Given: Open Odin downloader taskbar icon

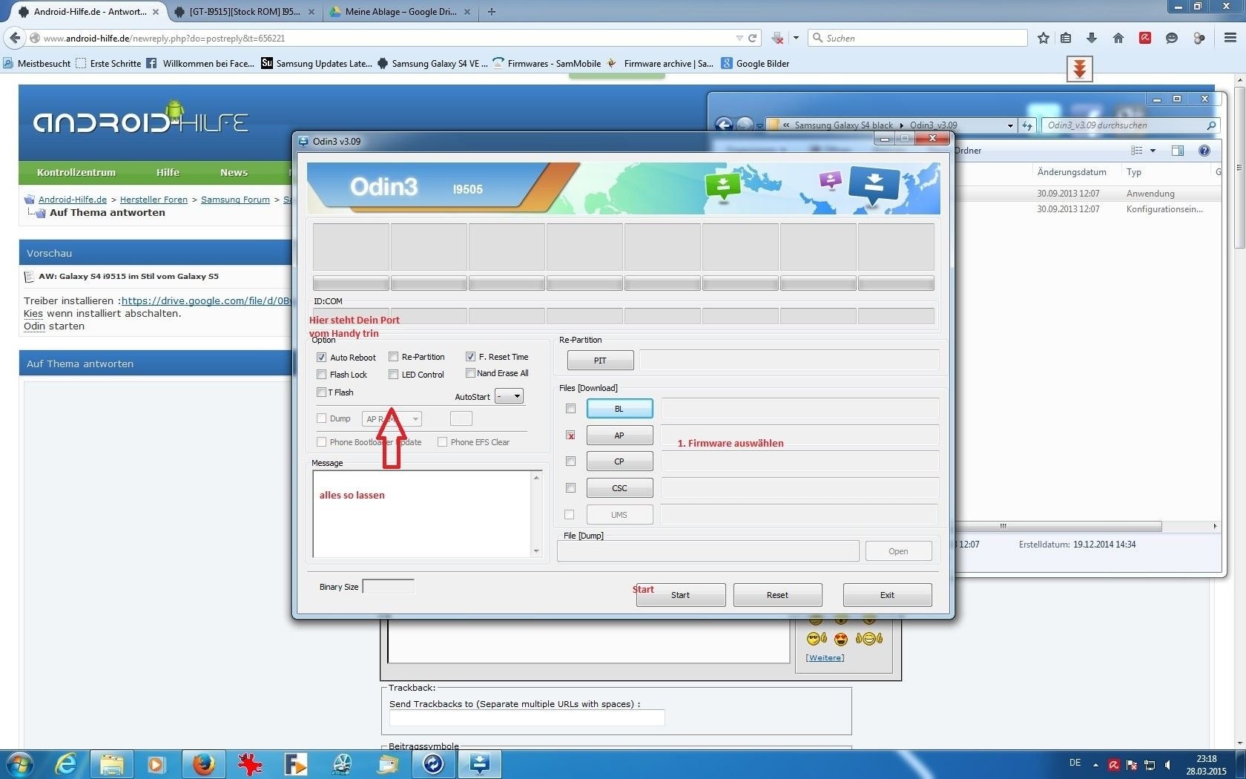Looking at the screenshot, I should click(x=480, y=763).
